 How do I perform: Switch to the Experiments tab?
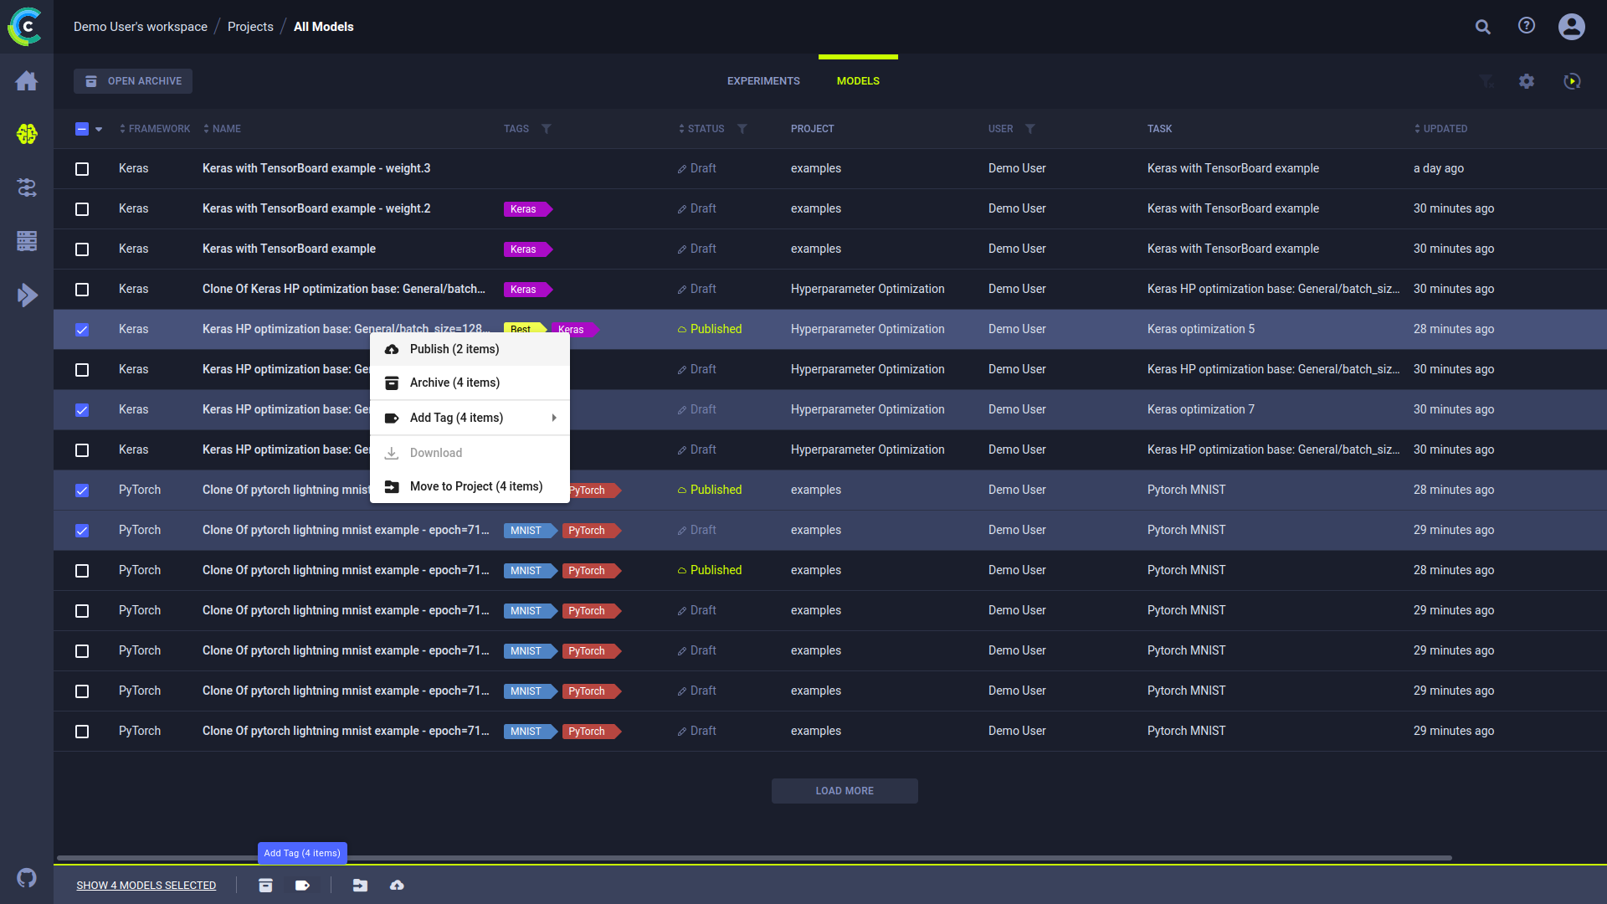pyautogui.click(x=763, y=81)
